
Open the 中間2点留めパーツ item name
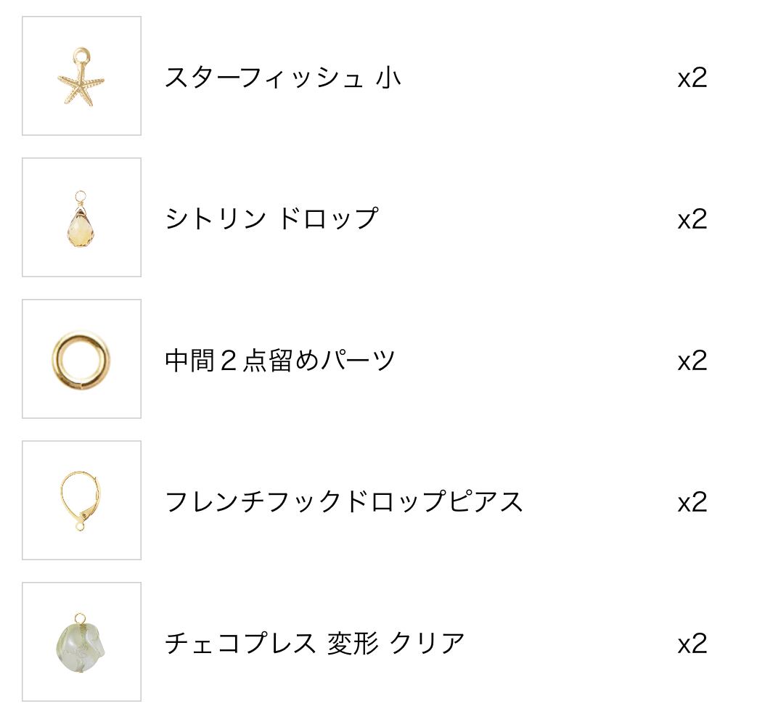click(280, 360)
